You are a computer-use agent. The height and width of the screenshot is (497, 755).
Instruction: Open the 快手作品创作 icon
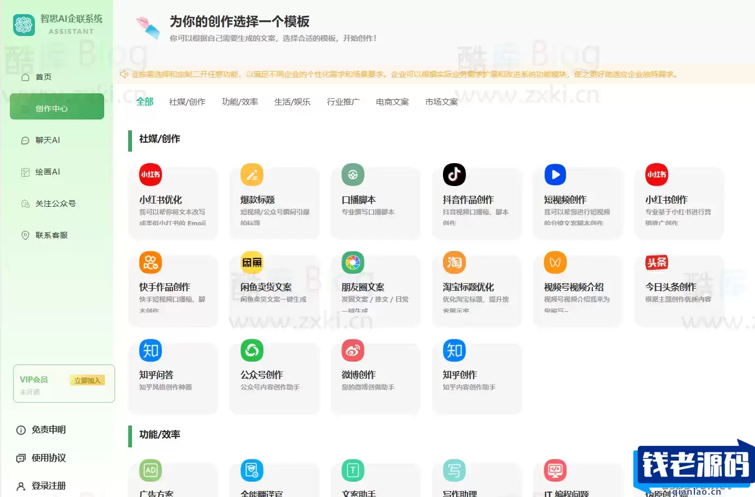pyautogui.click(x=151, y=262)
